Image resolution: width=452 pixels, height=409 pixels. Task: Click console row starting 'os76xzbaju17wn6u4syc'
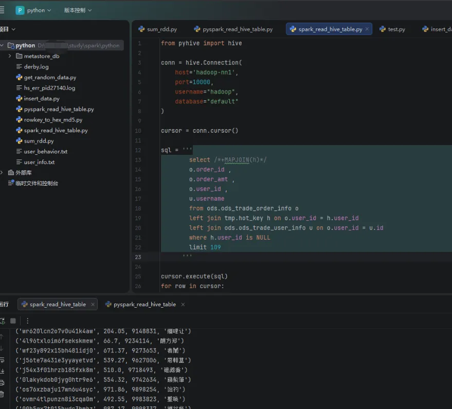[x=100, y=389]
